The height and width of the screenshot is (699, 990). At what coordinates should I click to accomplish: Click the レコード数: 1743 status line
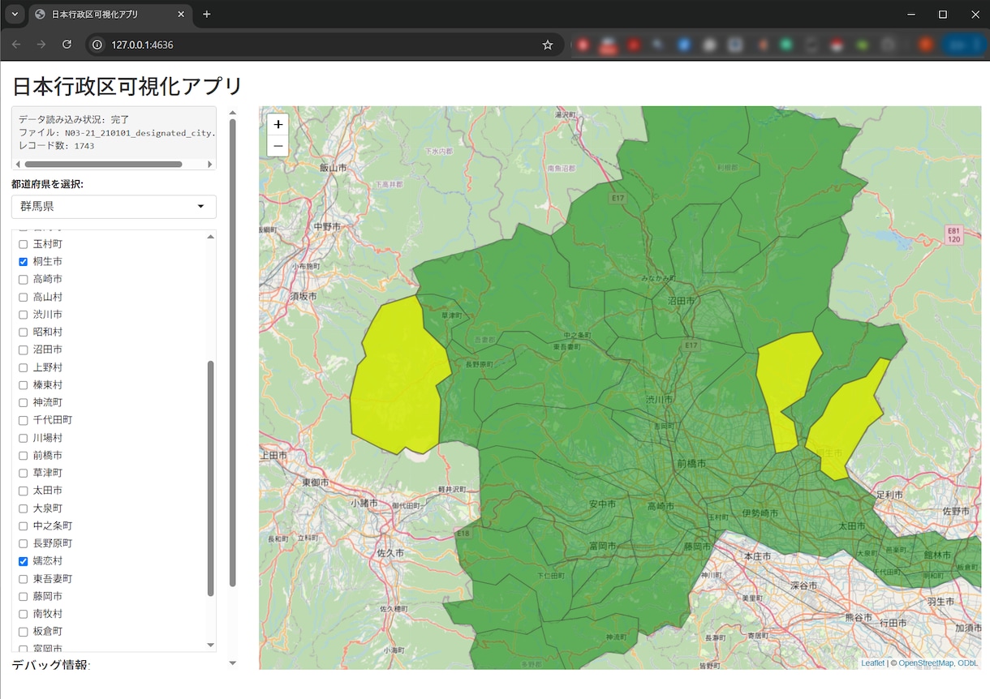point(57,146)
